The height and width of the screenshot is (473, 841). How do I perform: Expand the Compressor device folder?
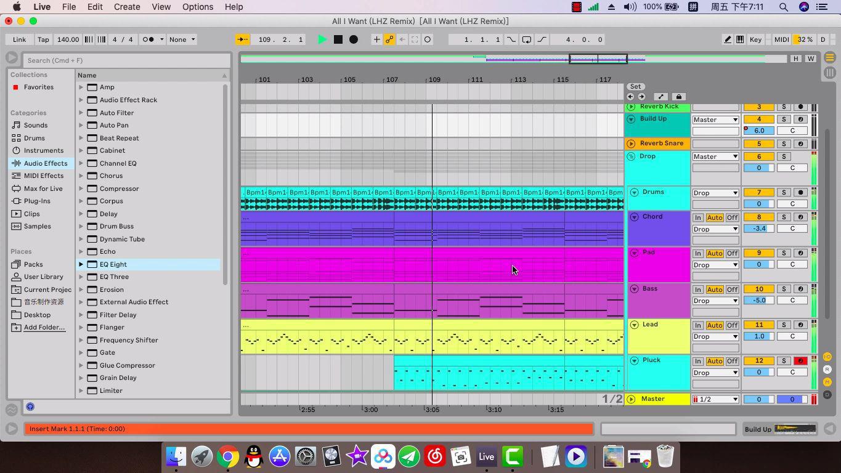(81, 188)
